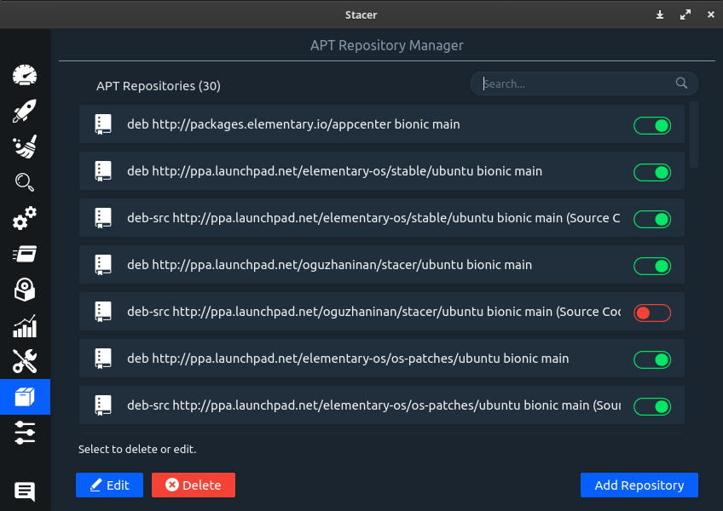
Task: Disable deb elementary-os/stable repository toggle
Action: [652, 172]
